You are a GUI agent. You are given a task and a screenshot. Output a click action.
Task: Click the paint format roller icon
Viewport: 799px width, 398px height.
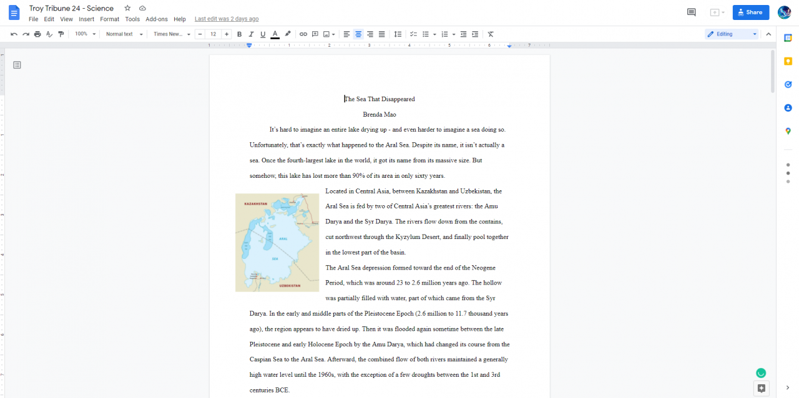tap(61, 34)
